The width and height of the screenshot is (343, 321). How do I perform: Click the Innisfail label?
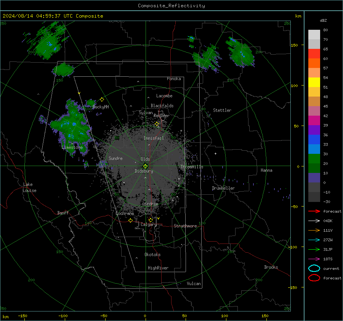click(x=154, y=138)
